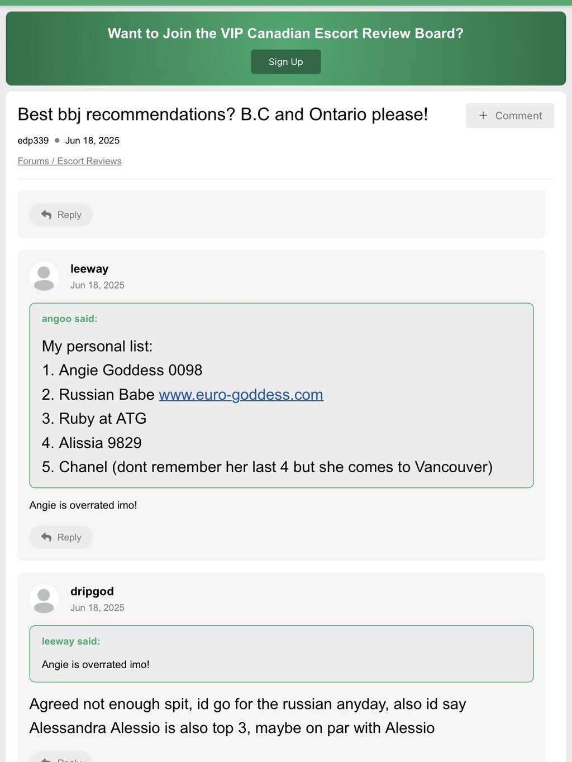Click leeway's avatar icon
This screenshot has width=572, height=762.
pos(44,277)
